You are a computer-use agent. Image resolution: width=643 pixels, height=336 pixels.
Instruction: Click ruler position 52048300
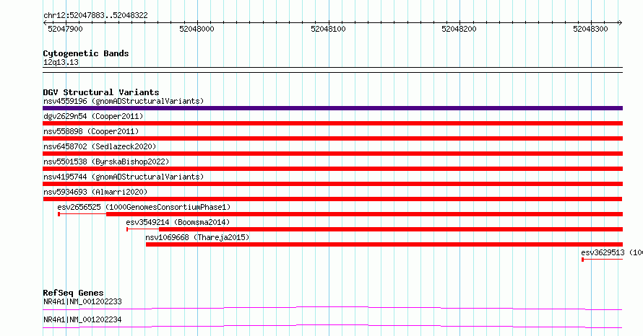(590, 29)
